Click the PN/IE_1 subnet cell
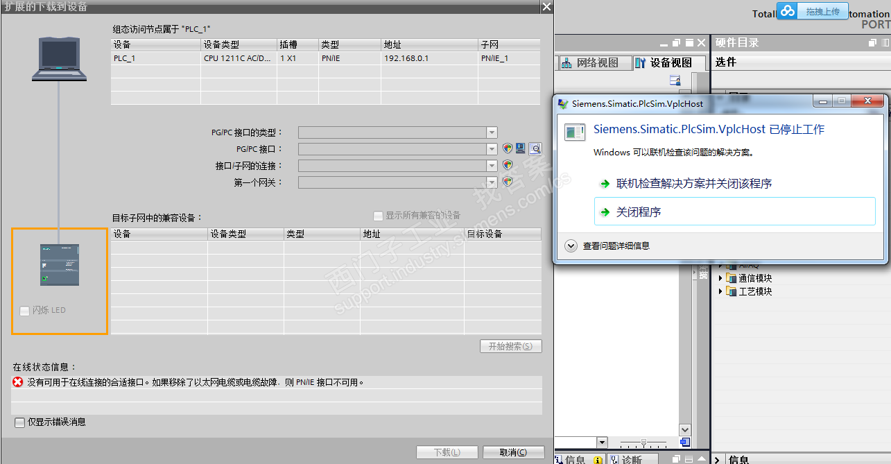This screenshot has width=891, height=464. 509,58
